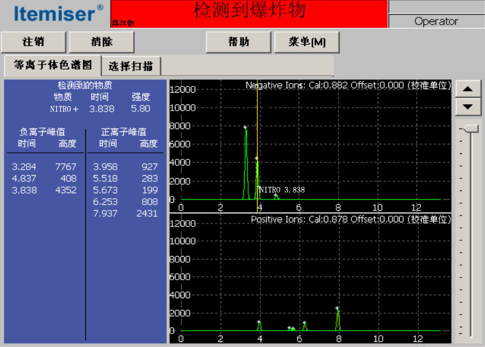Click the red 检测到爆炸物 alarm banner
The image size is (485, 347).
click(x=249, y=14)
